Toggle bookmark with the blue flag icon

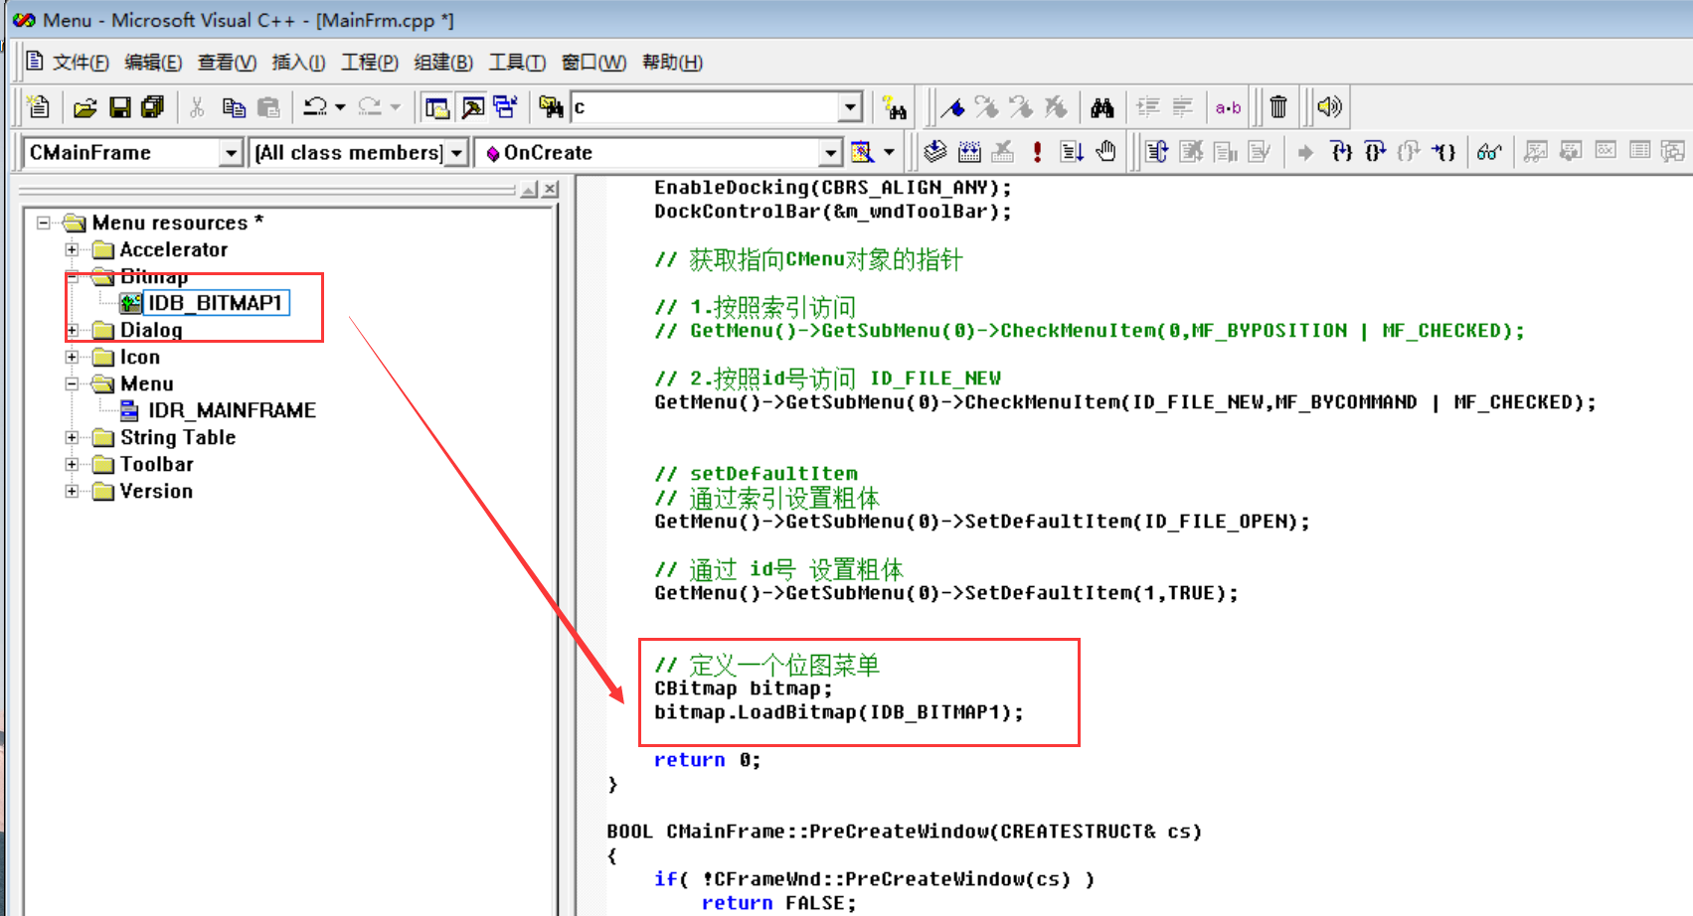952,107
